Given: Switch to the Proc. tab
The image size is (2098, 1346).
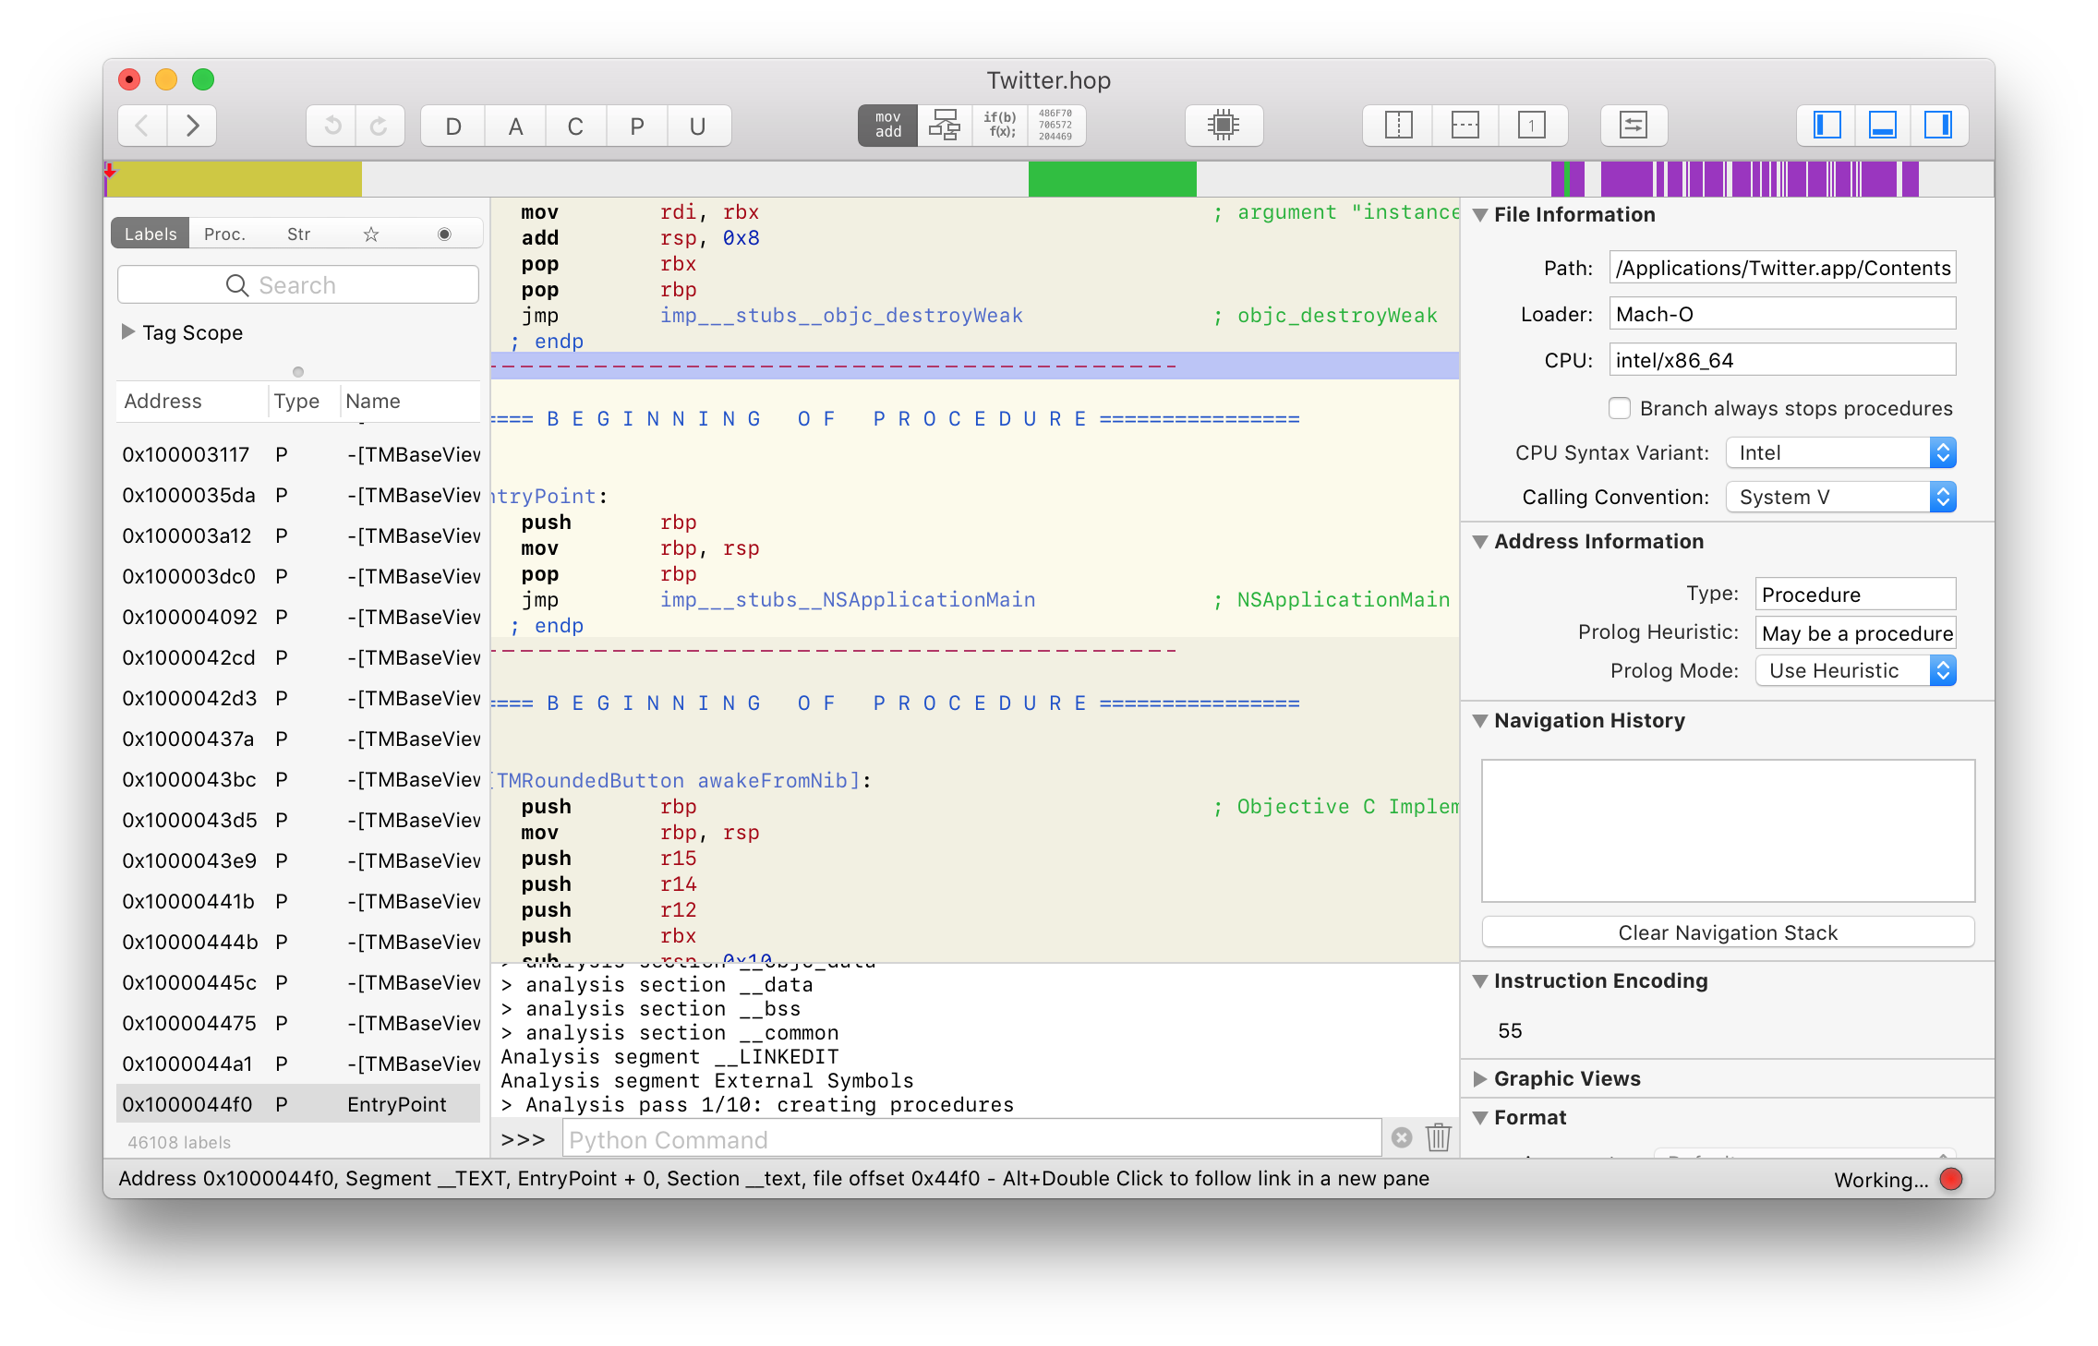Looking at the screenshot, I should [x=224, y=234].
